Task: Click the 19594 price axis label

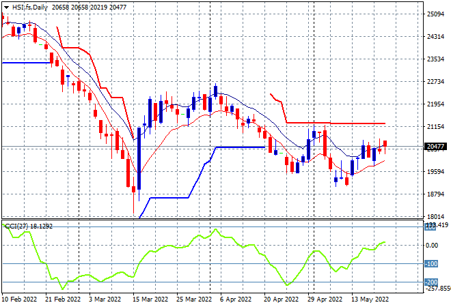Action: coord(435,171)
